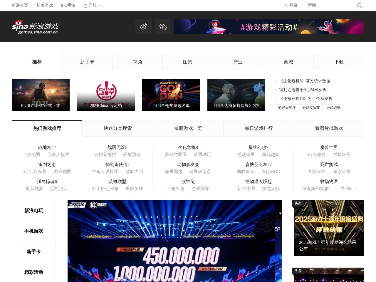Open PUBG"荣都"正式上线 thumbnail
Screen dimensions: 376x282
(x=41, y=95)
